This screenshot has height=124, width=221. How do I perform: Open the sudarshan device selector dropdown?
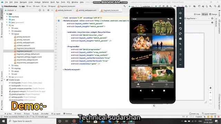pos(146,6)
